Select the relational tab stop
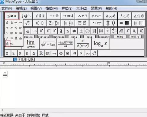Viewport: 147px width, 117px height. tap(28, 59)
